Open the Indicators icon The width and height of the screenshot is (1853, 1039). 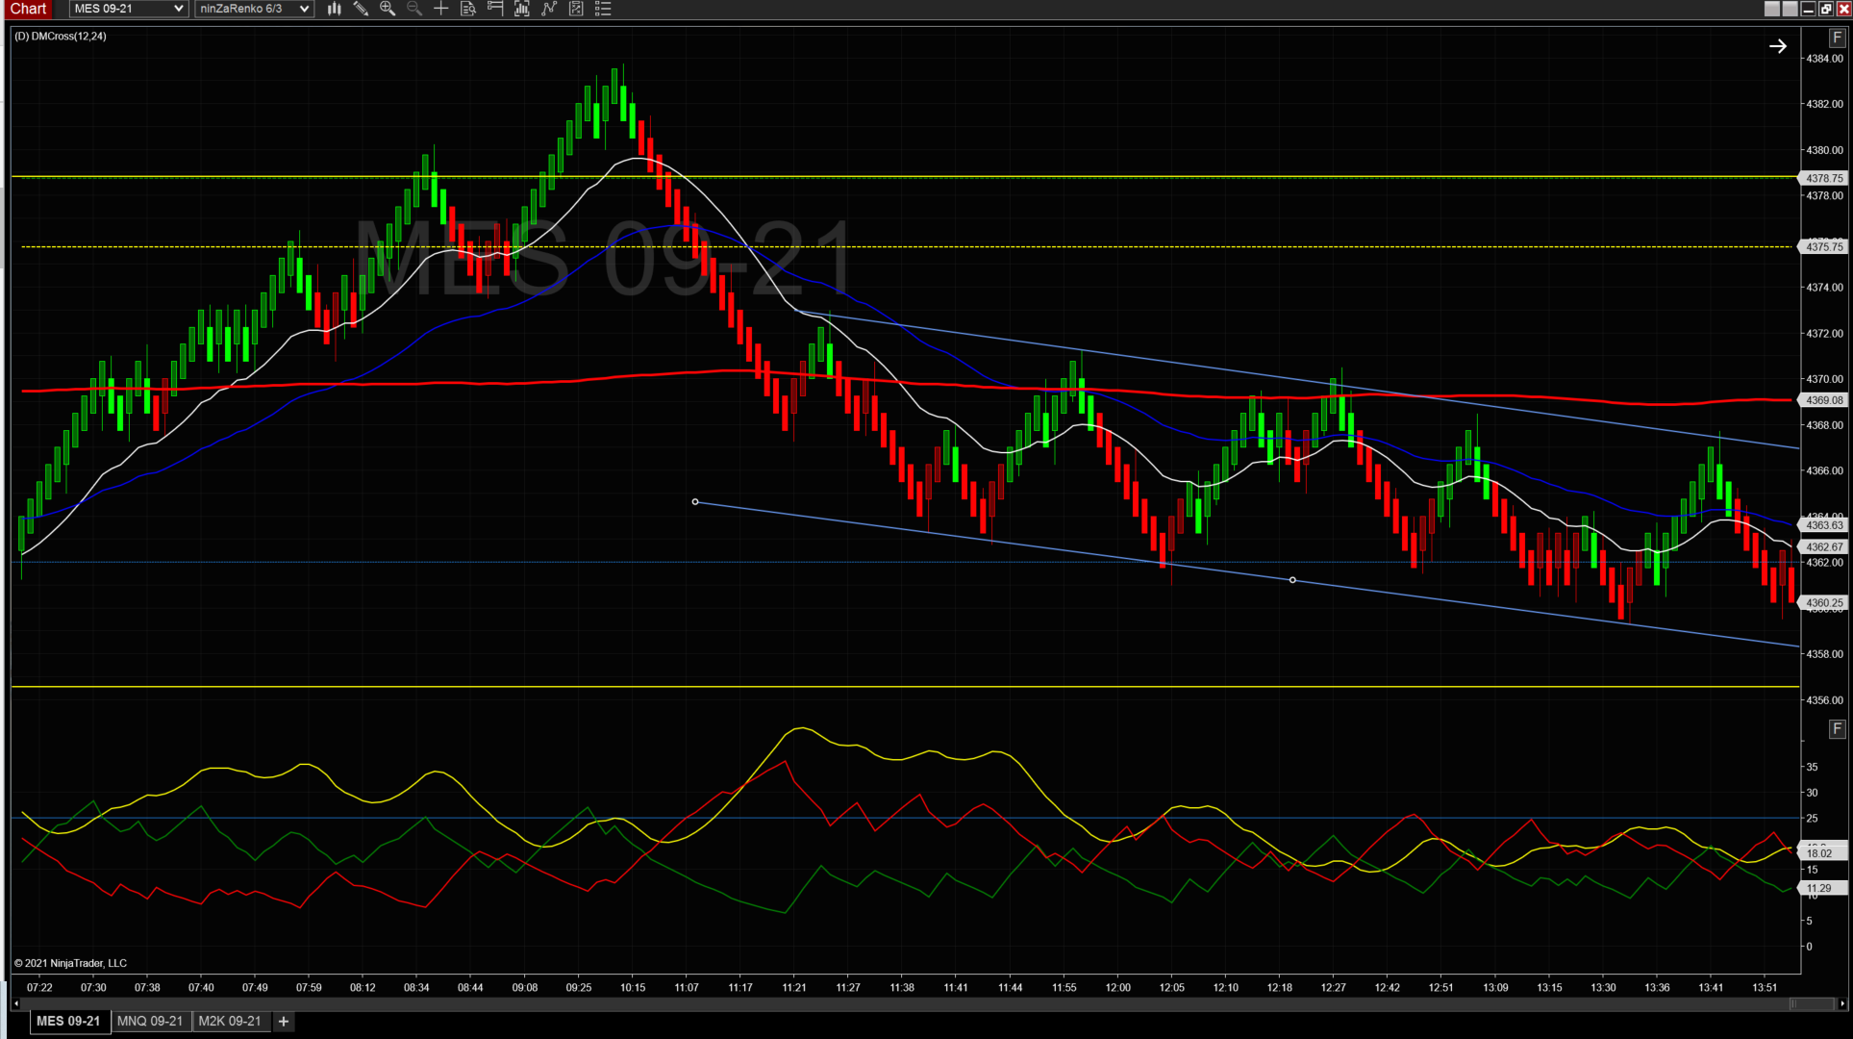[549, 9]
